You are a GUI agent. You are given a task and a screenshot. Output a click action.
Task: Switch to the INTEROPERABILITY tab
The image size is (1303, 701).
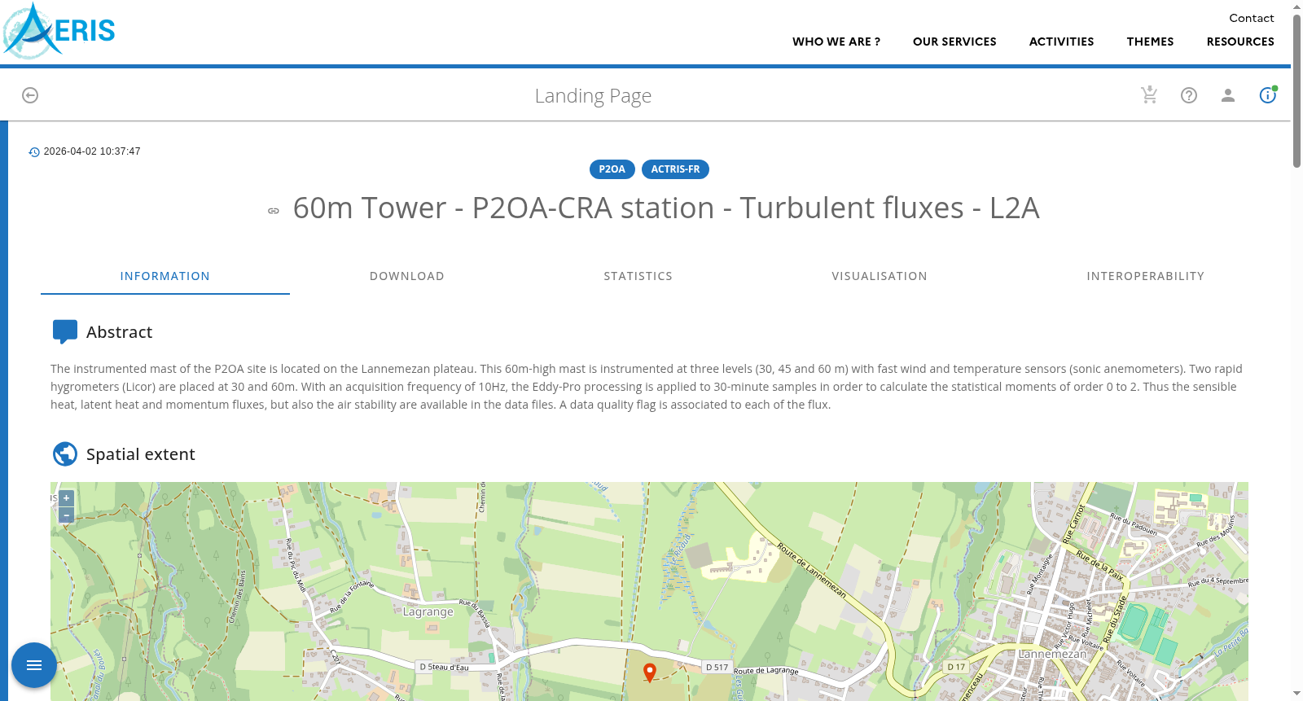(x=1145, y=276)
